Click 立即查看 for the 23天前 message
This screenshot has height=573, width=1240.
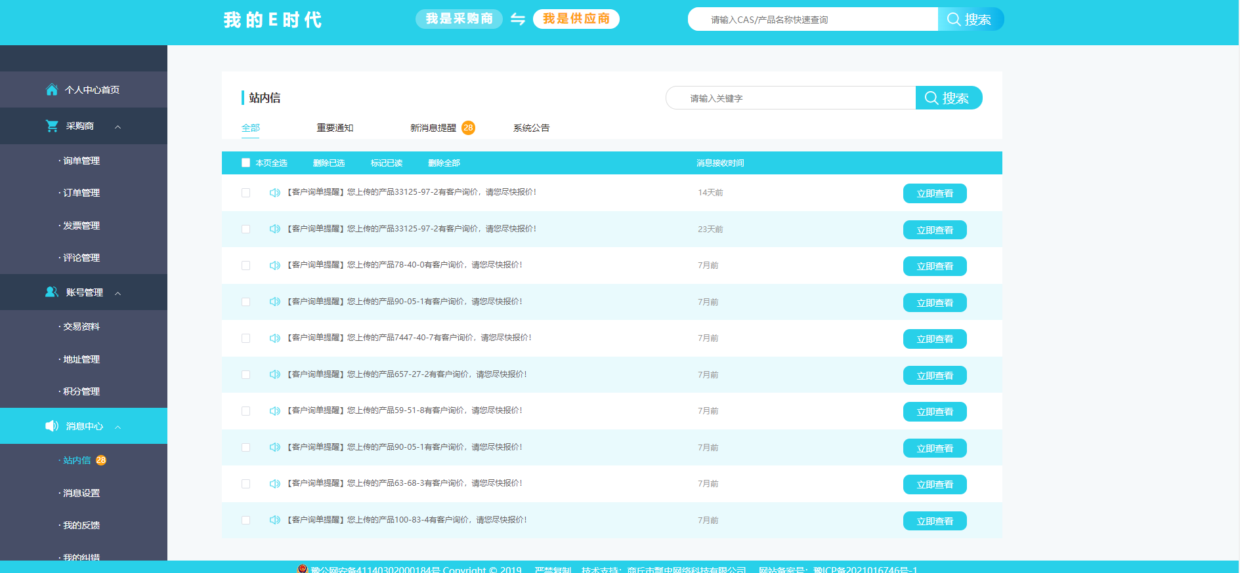click(x=935, y=230)
